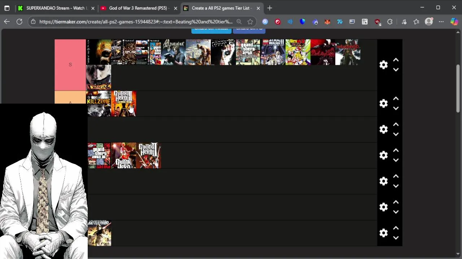Open settings gear for the A tier row

383,104
